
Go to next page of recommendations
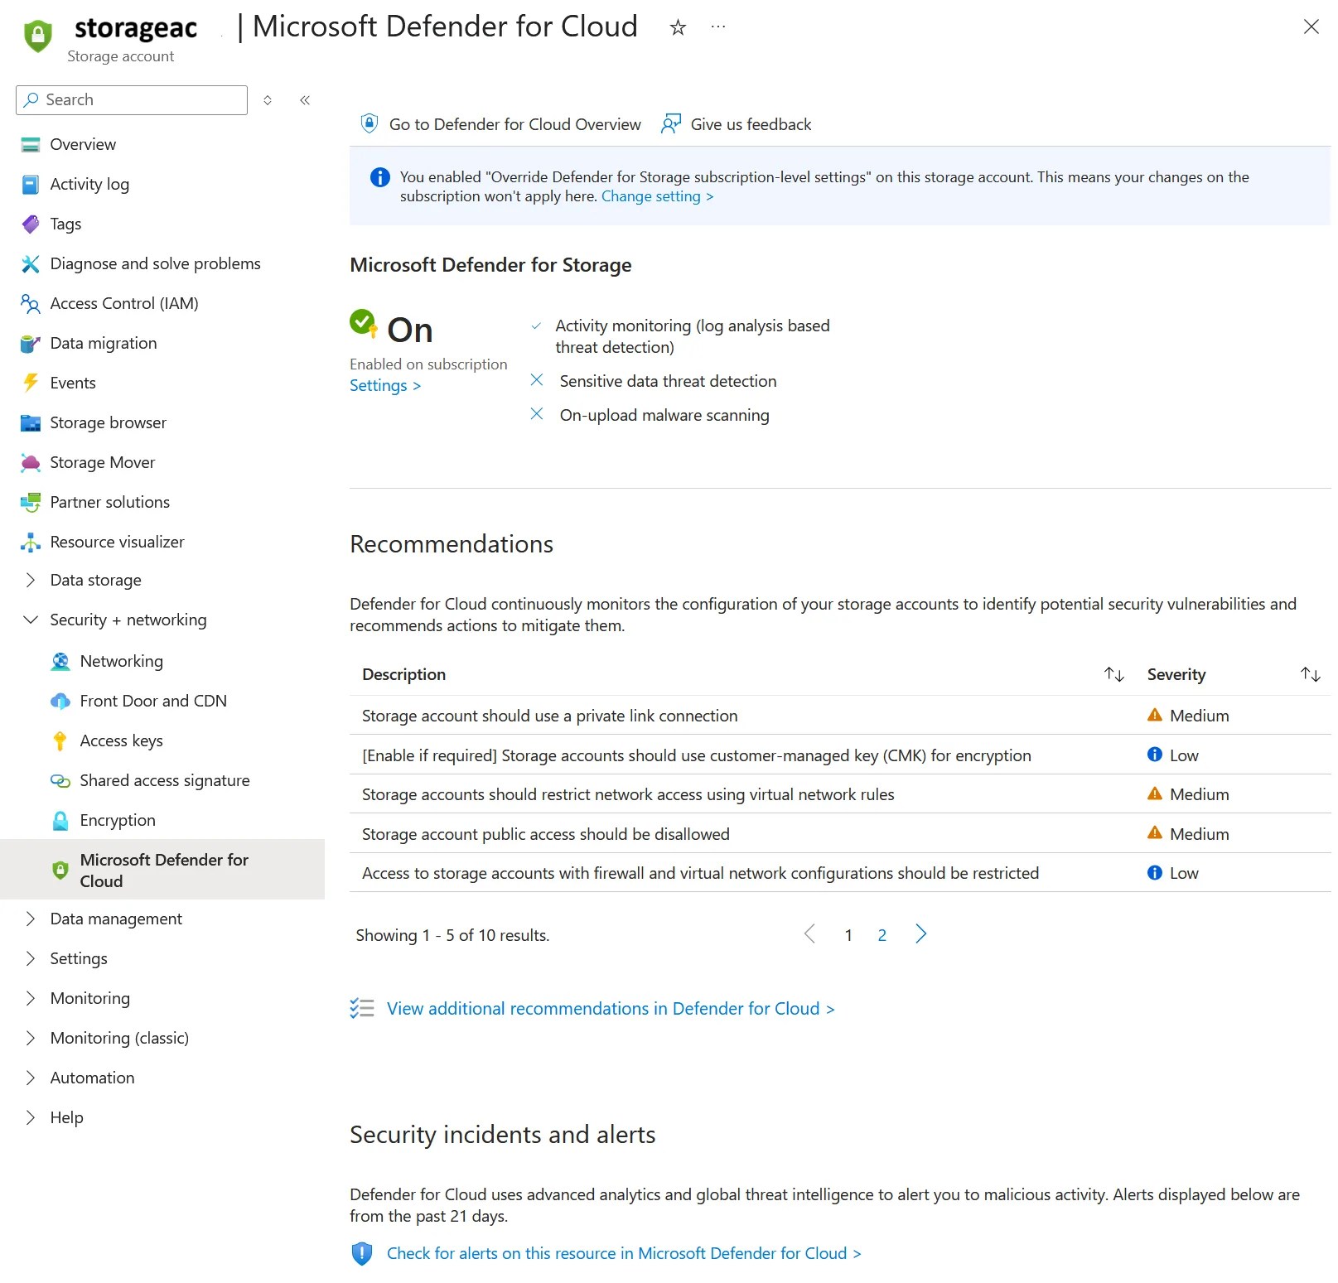920,935
